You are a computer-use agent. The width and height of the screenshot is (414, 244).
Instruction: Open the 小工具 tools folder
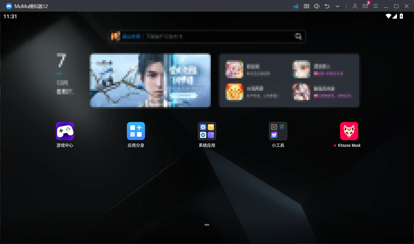click(278, 131)
